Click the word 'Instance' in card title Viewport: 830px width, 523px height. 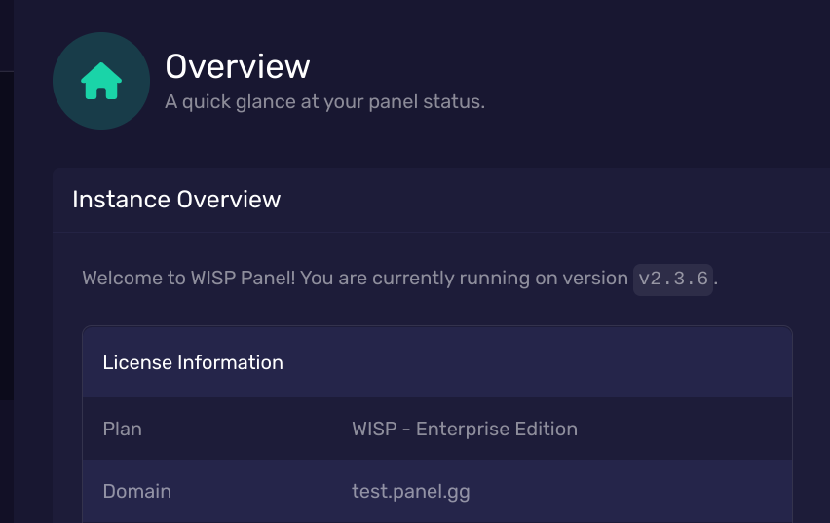point(121,200)
